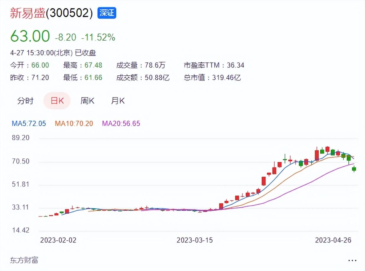This screenshot has height=271, width=365.
Task: Click the 89.20 y-axis price label
Action: tap(21, 138)
